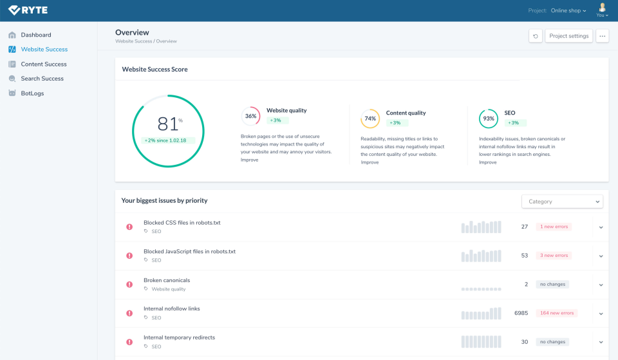The image size is (618, 360).
Task: Expand the Internal nofollow links row
Action: (x=601, y=314)
